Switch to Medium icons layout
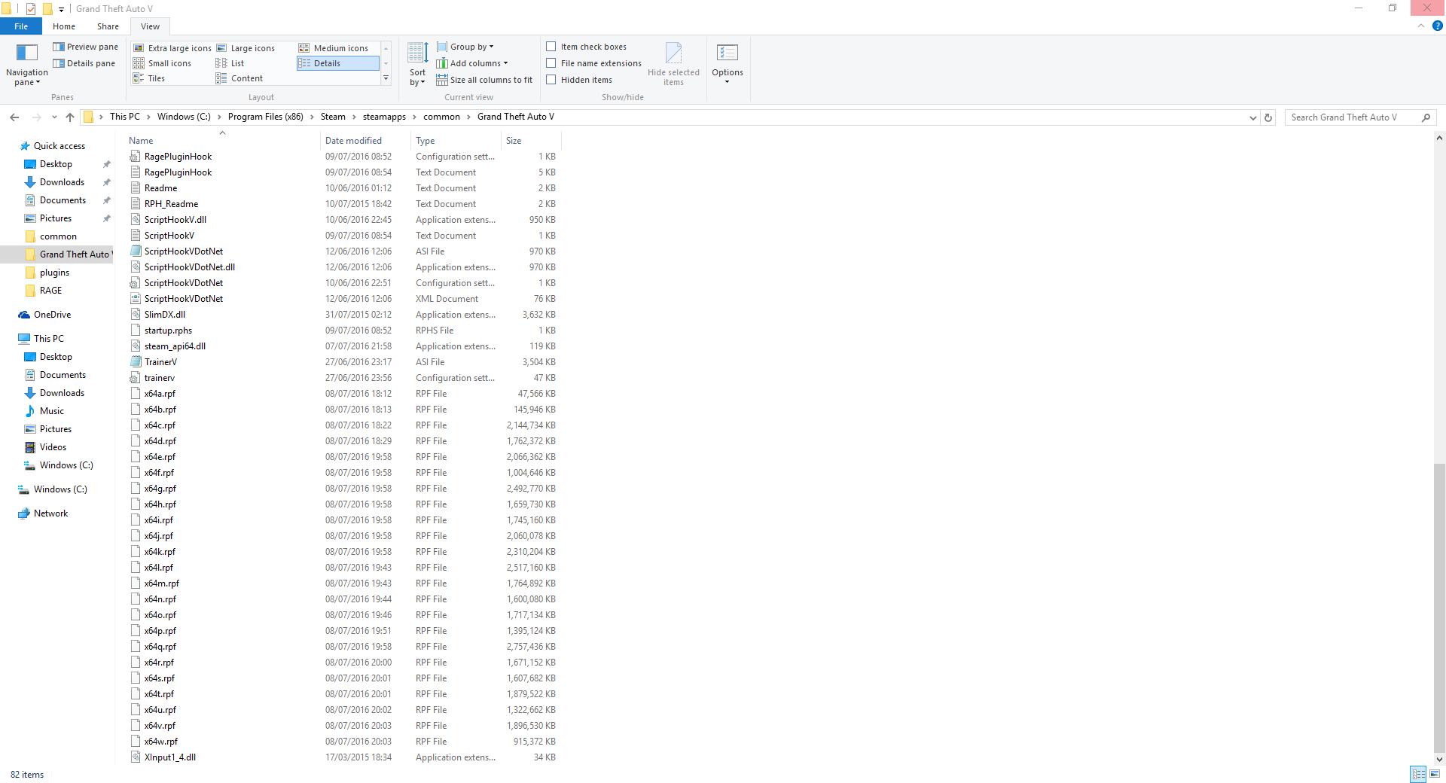 click(x=334, y=48)
